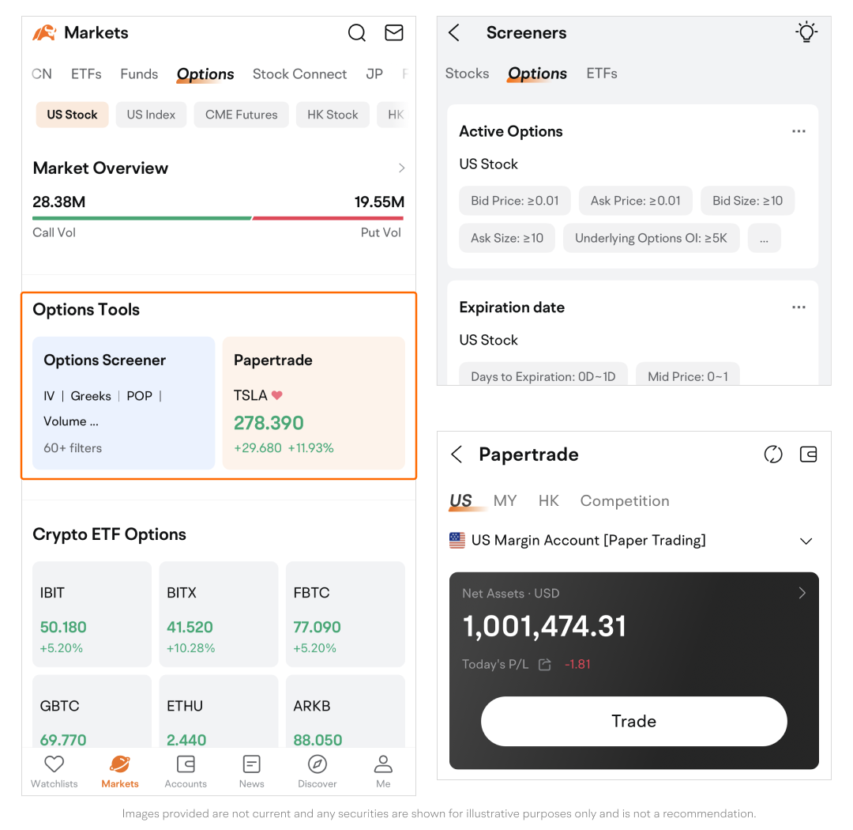Screen dimensions: 853x830
Task: Open messages via the envelope icon
Action: [x=393, y=33]
